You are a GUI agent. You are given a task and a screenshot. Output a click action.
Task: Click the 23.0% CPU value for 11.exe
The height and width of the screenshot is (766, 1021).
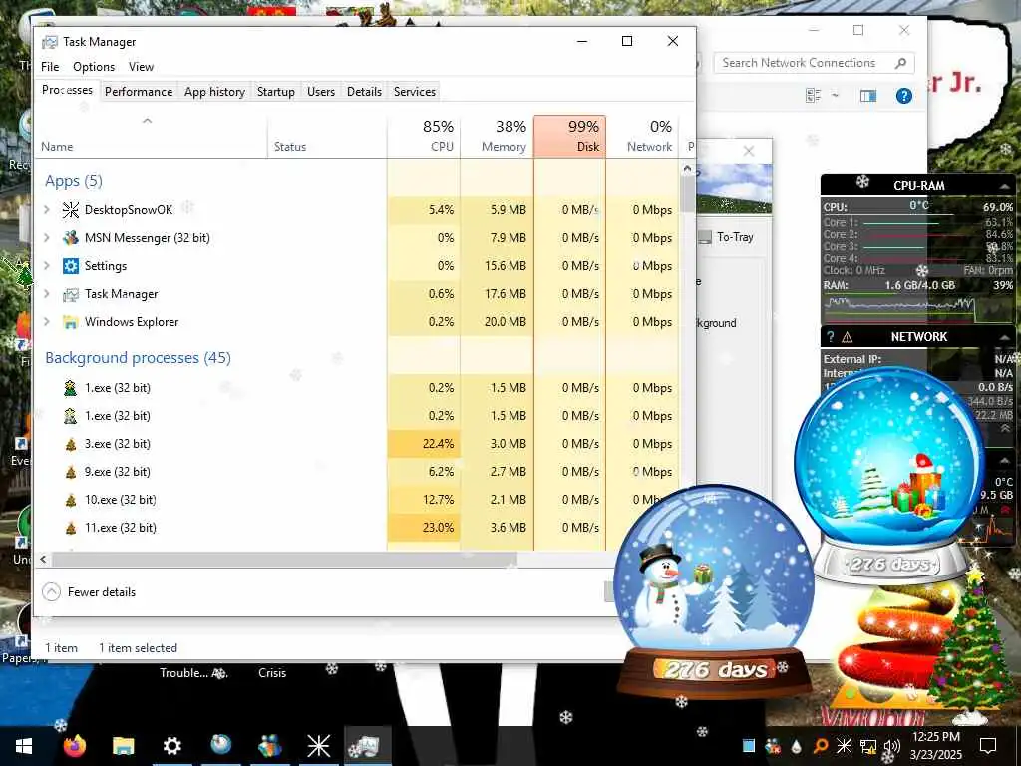pyautogui.click(x=438, y=528)
